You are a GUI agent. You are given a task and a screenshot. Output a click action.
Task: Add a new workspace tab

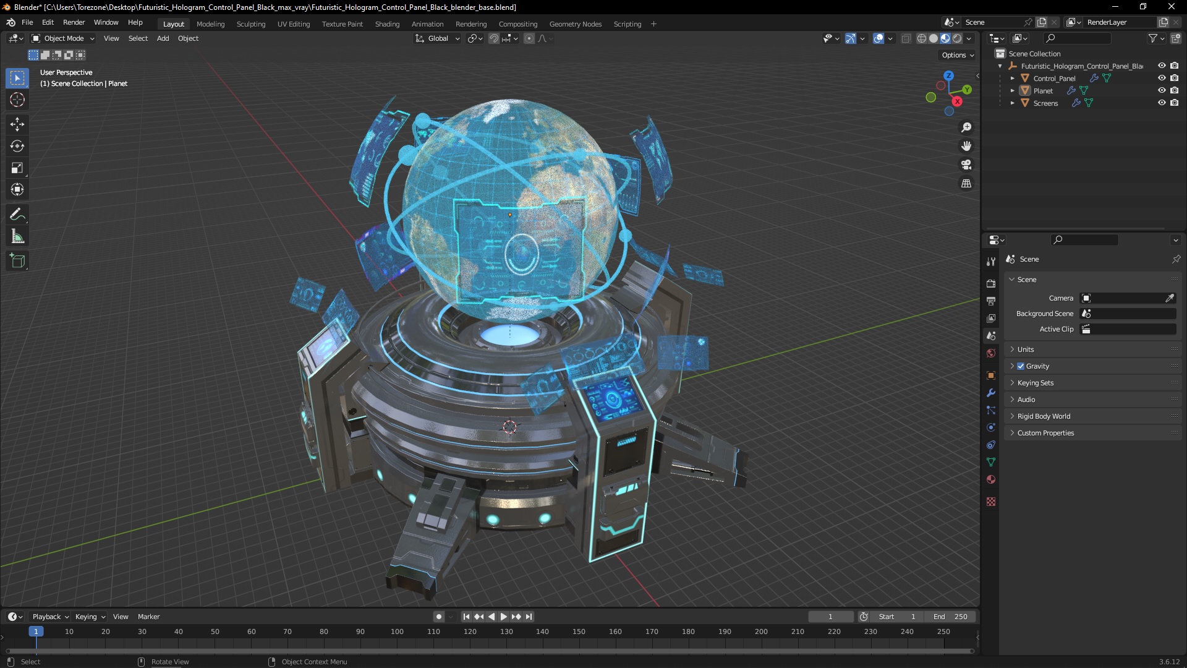653,24
